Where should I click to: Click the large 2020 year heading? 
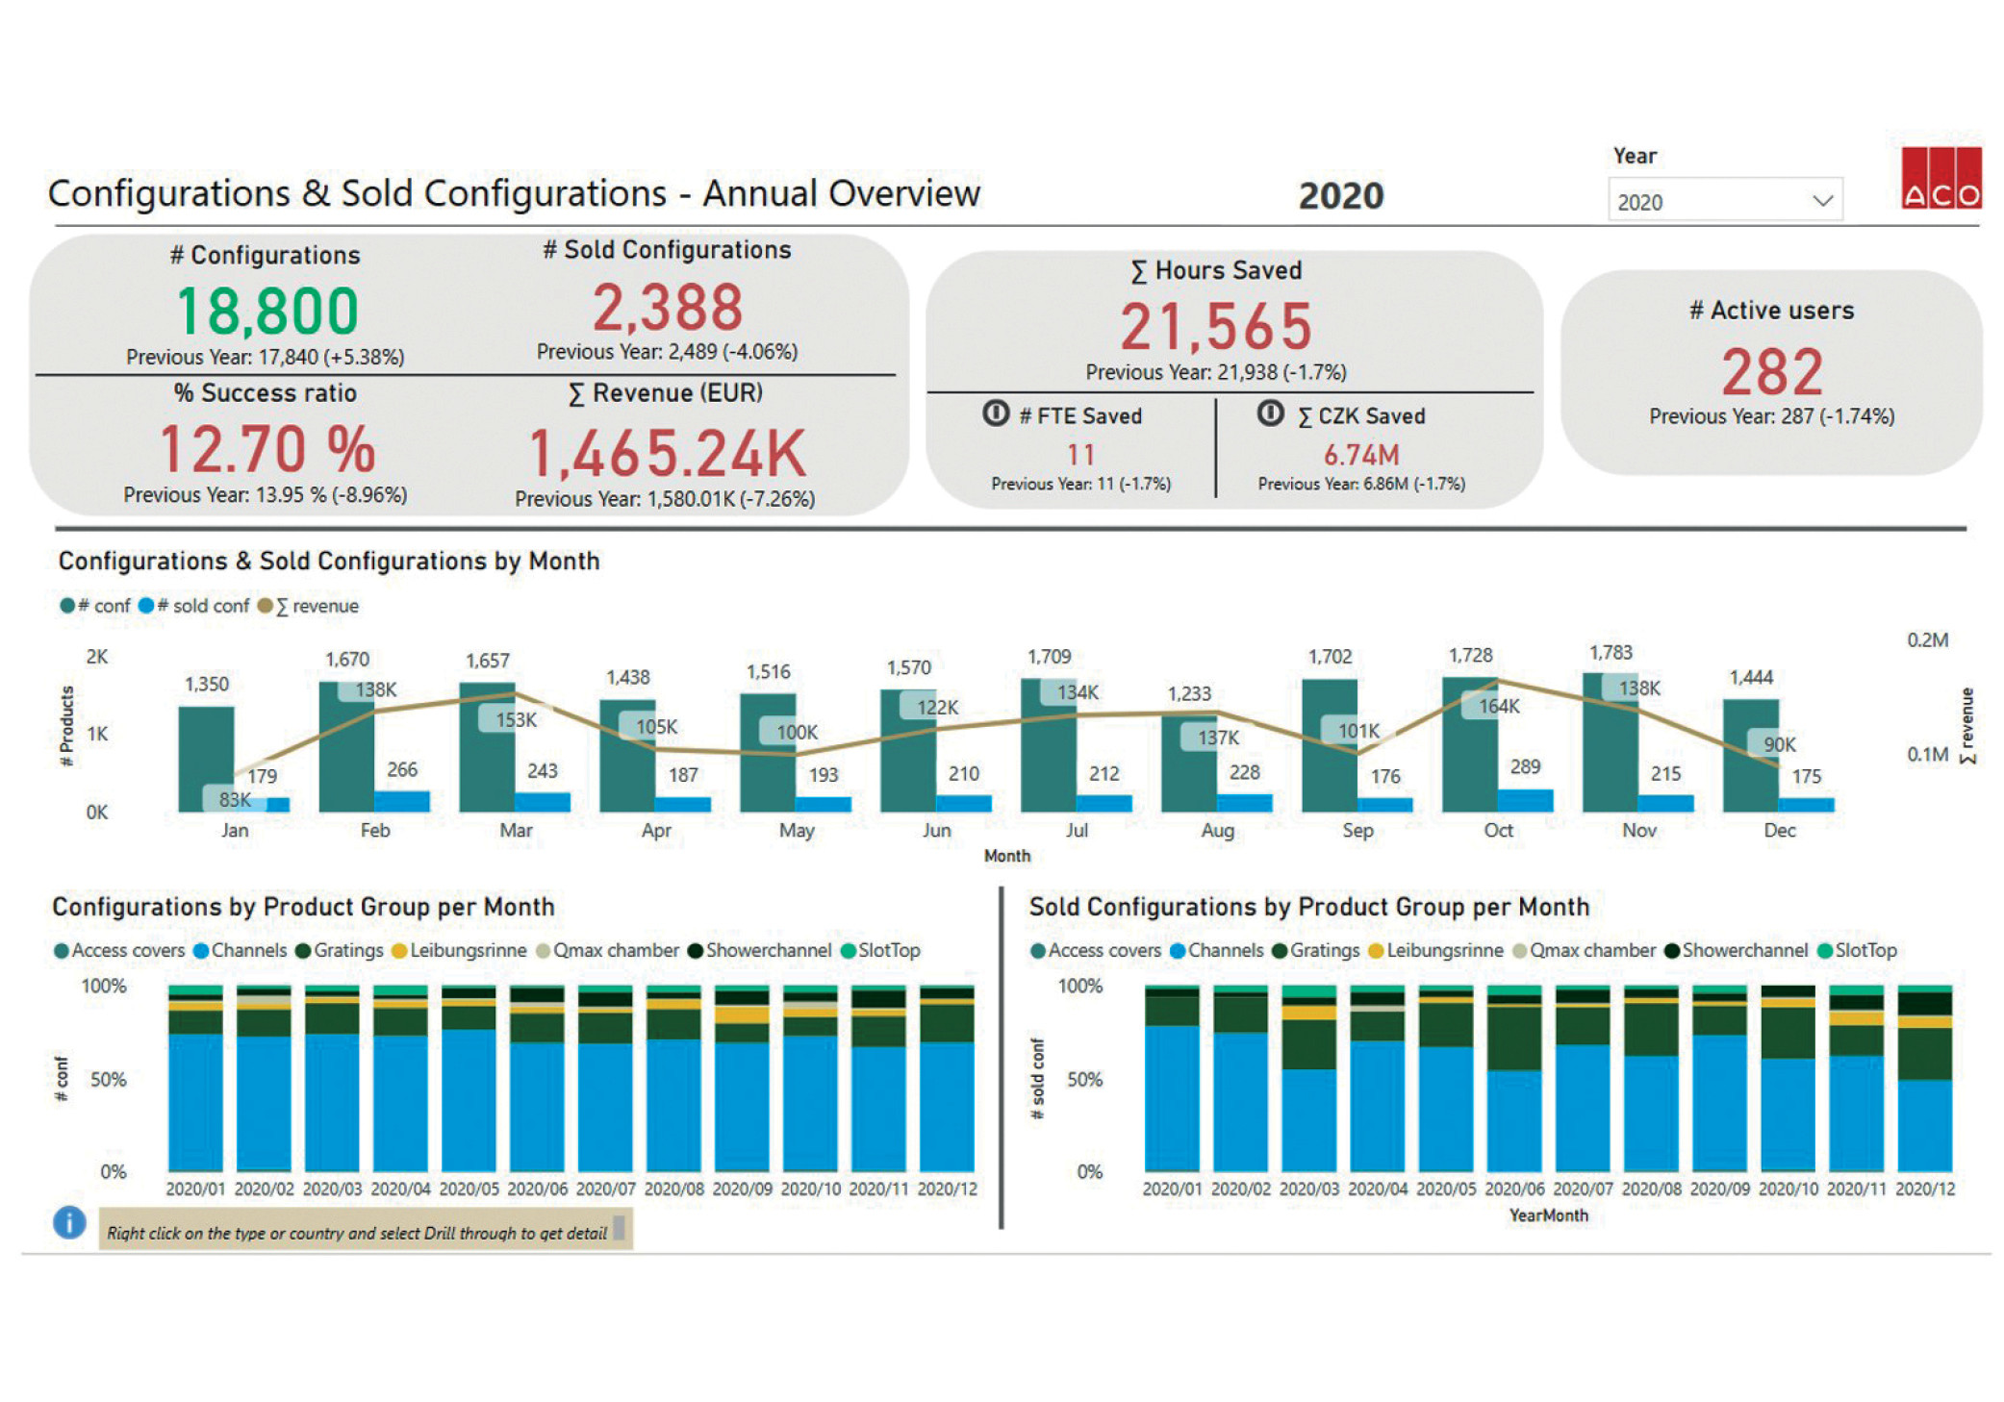[1340, 195]
